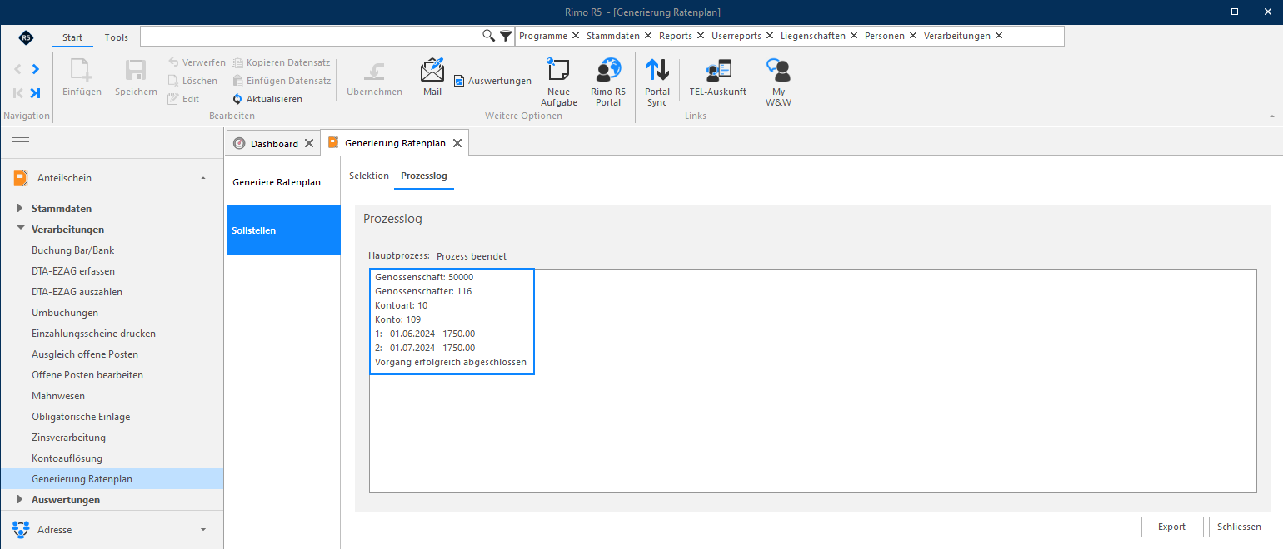
Task: Switch to the Tools ribbon tab
Action: [117, 37]
